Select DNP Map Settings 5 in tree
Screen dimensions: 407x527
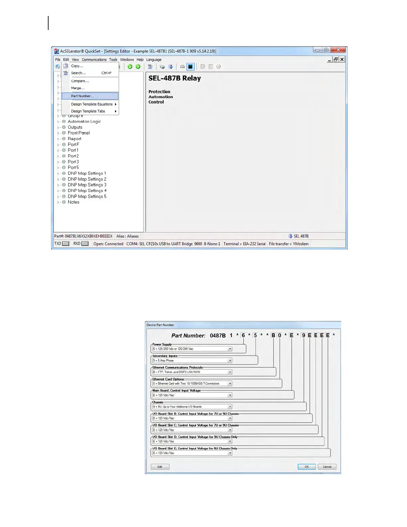(87, 196)
